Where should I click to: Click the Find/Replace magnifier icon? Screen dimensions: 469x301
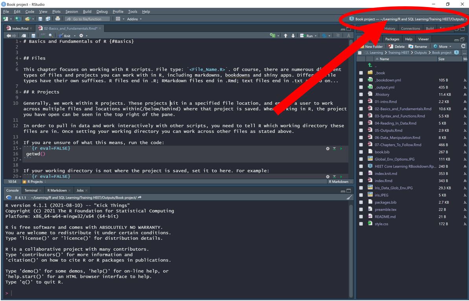tap(51, 36)
